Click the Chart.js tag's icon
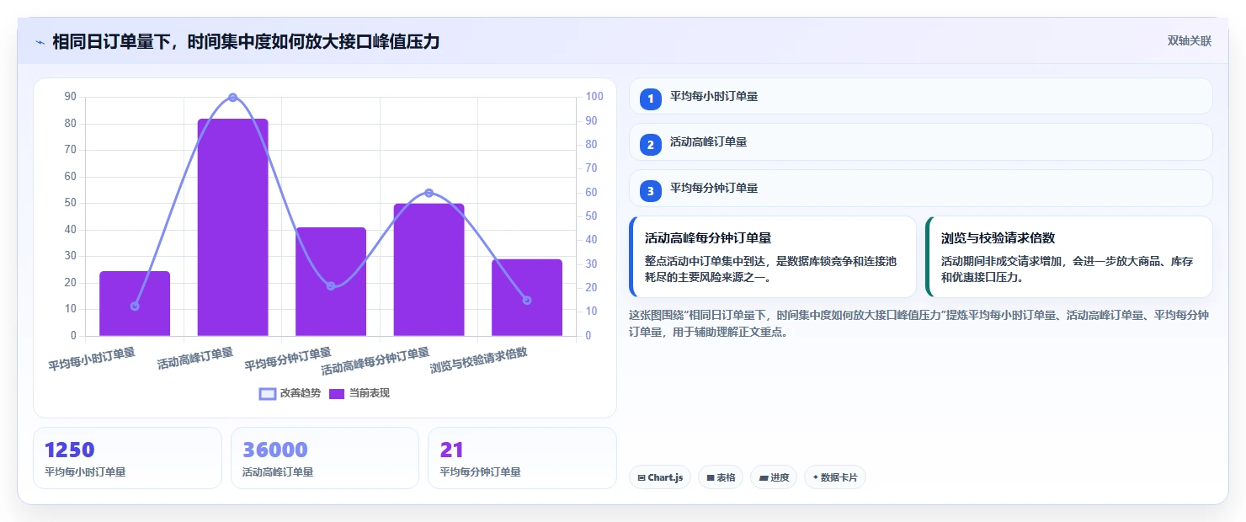Viewport: 1246px width, 522px height. pos(642,477)
